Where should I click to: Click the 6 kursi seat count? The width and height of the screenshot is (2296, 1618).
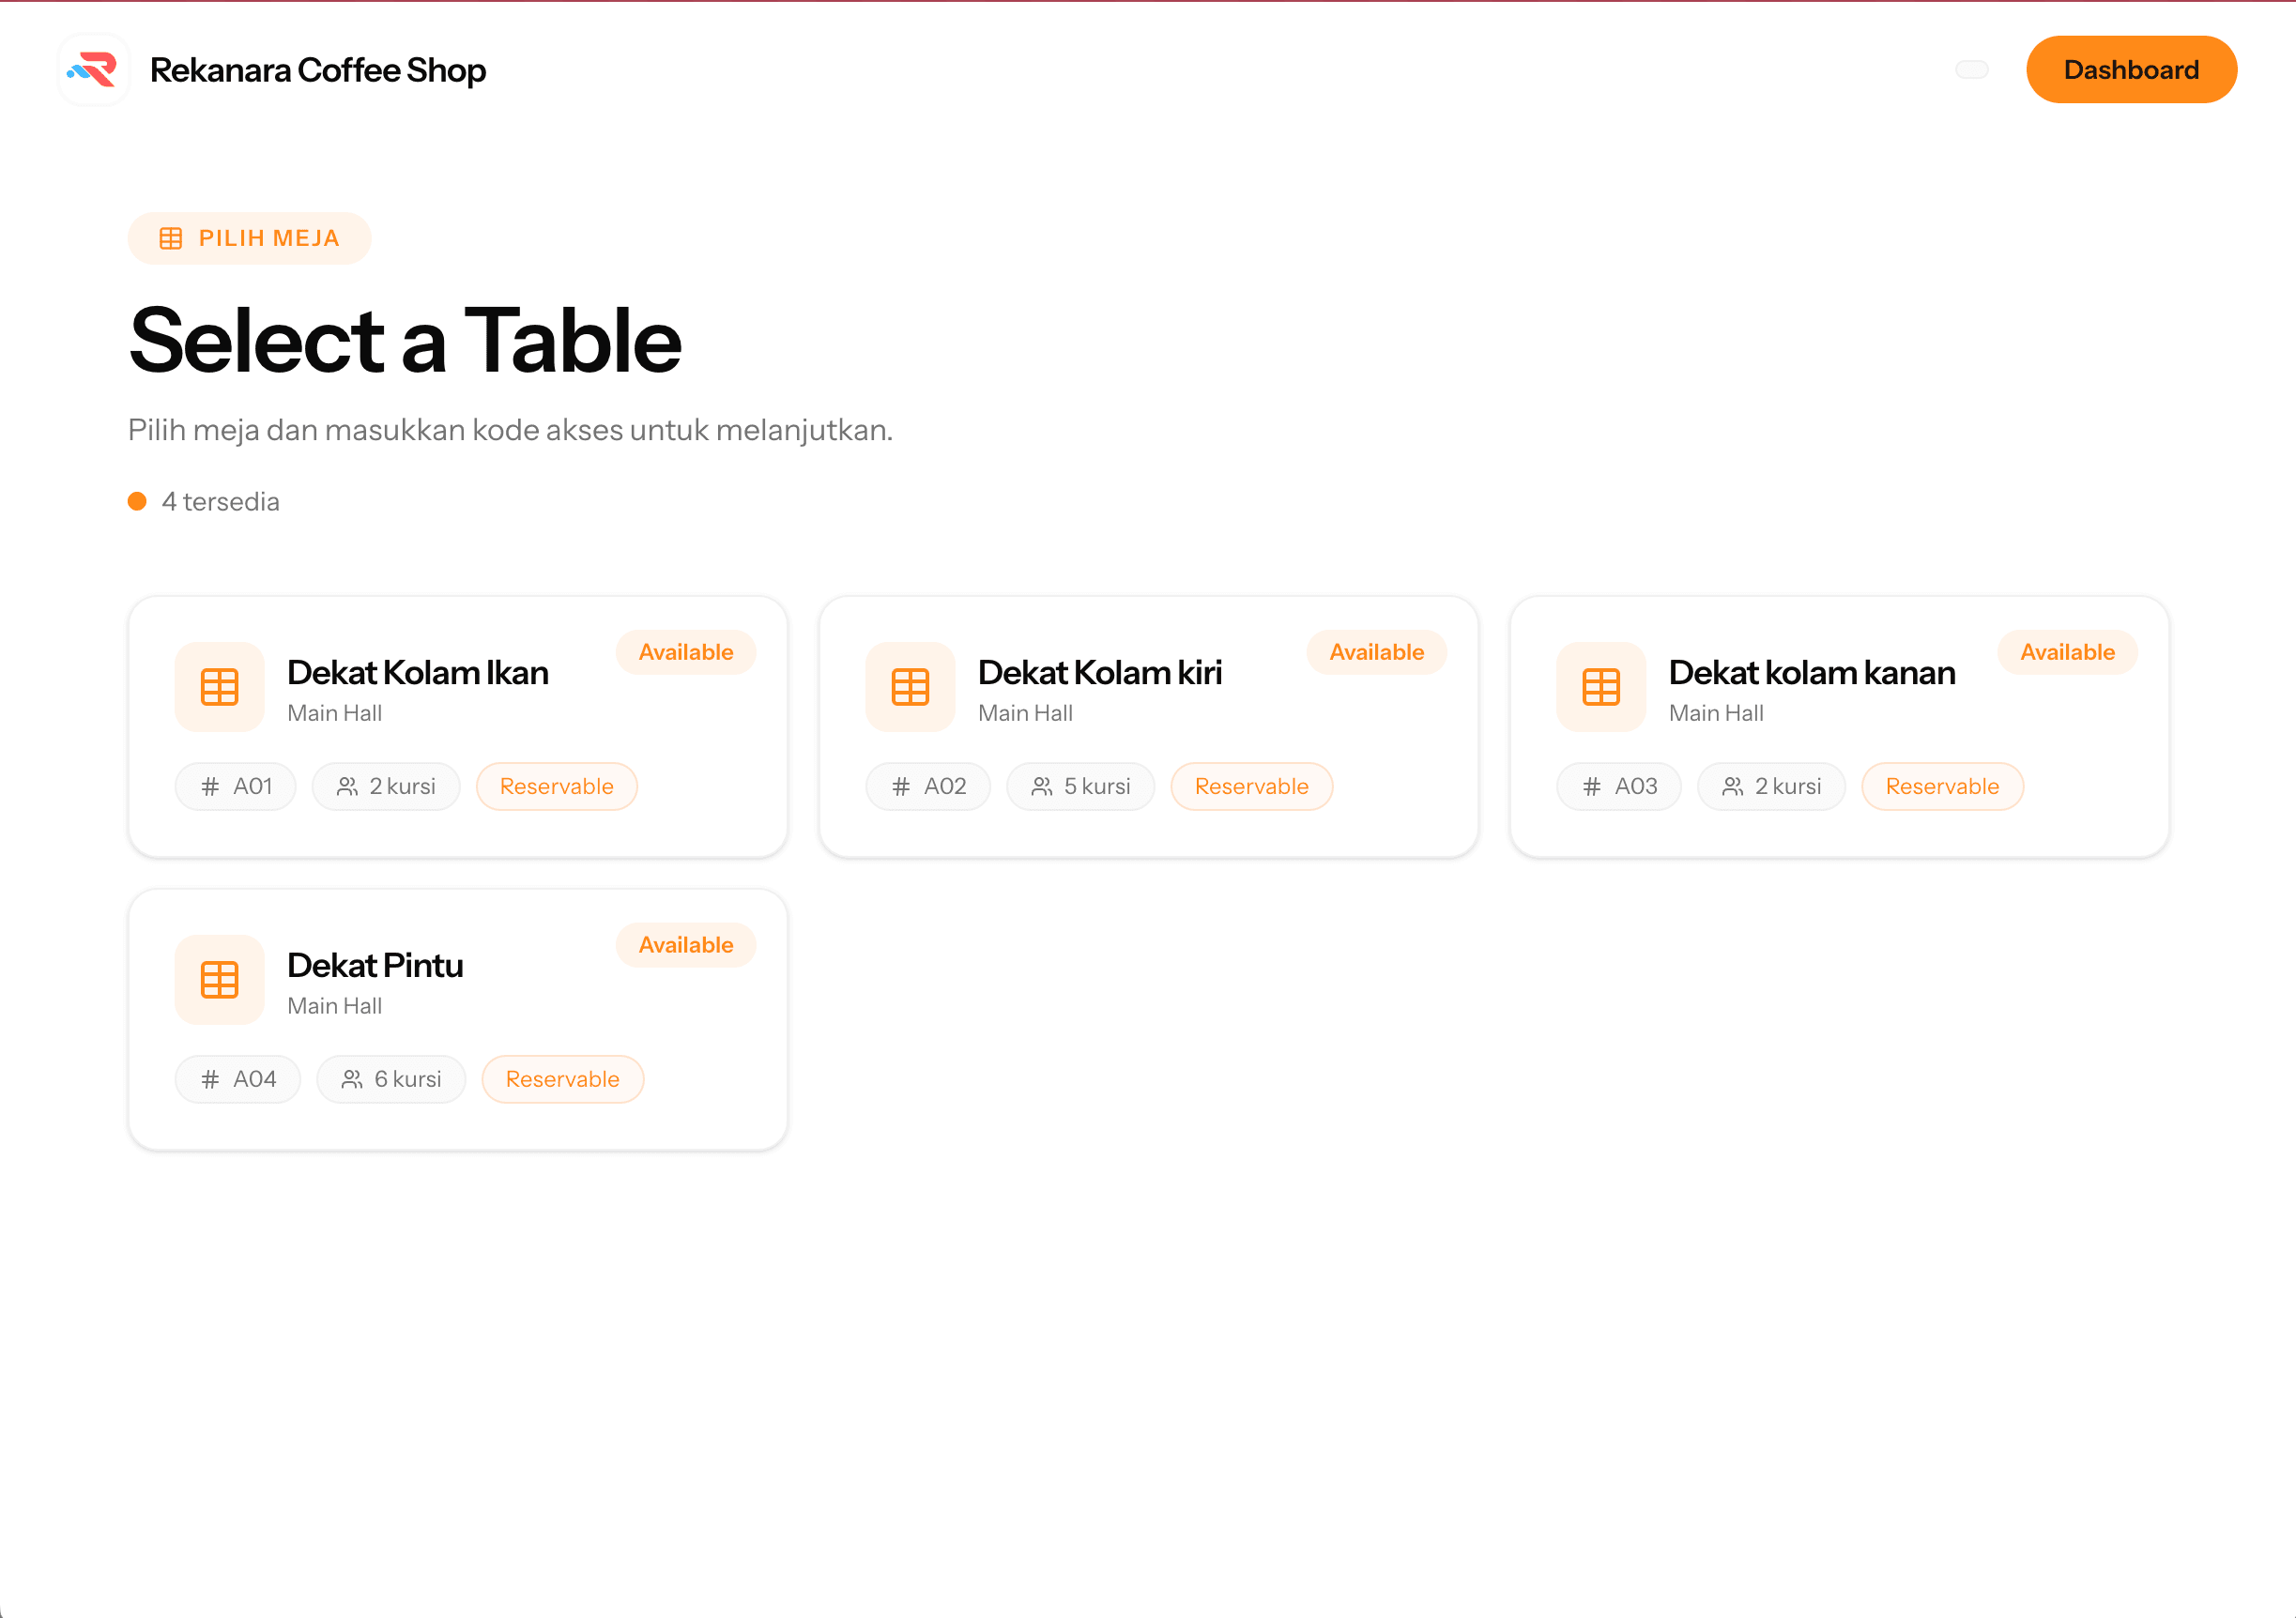408,1080
